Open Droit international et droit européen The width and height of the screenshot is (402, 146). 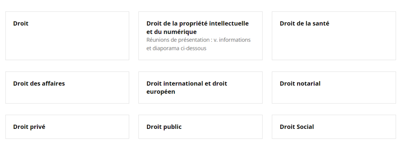click(201, 88)
